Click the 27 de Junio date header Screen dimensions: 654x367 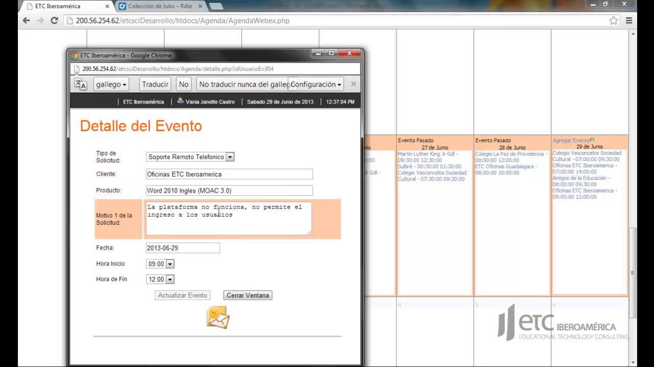[x=435, y=148]
